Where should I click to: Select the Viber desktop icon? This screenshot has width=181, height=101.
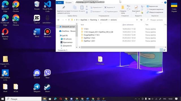click(48, 74)
